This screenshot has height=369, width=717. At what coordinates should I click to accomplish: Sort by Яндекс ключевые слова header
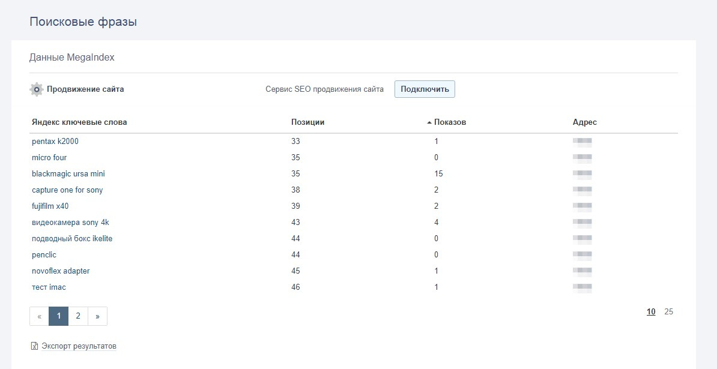tap(79, 122)
